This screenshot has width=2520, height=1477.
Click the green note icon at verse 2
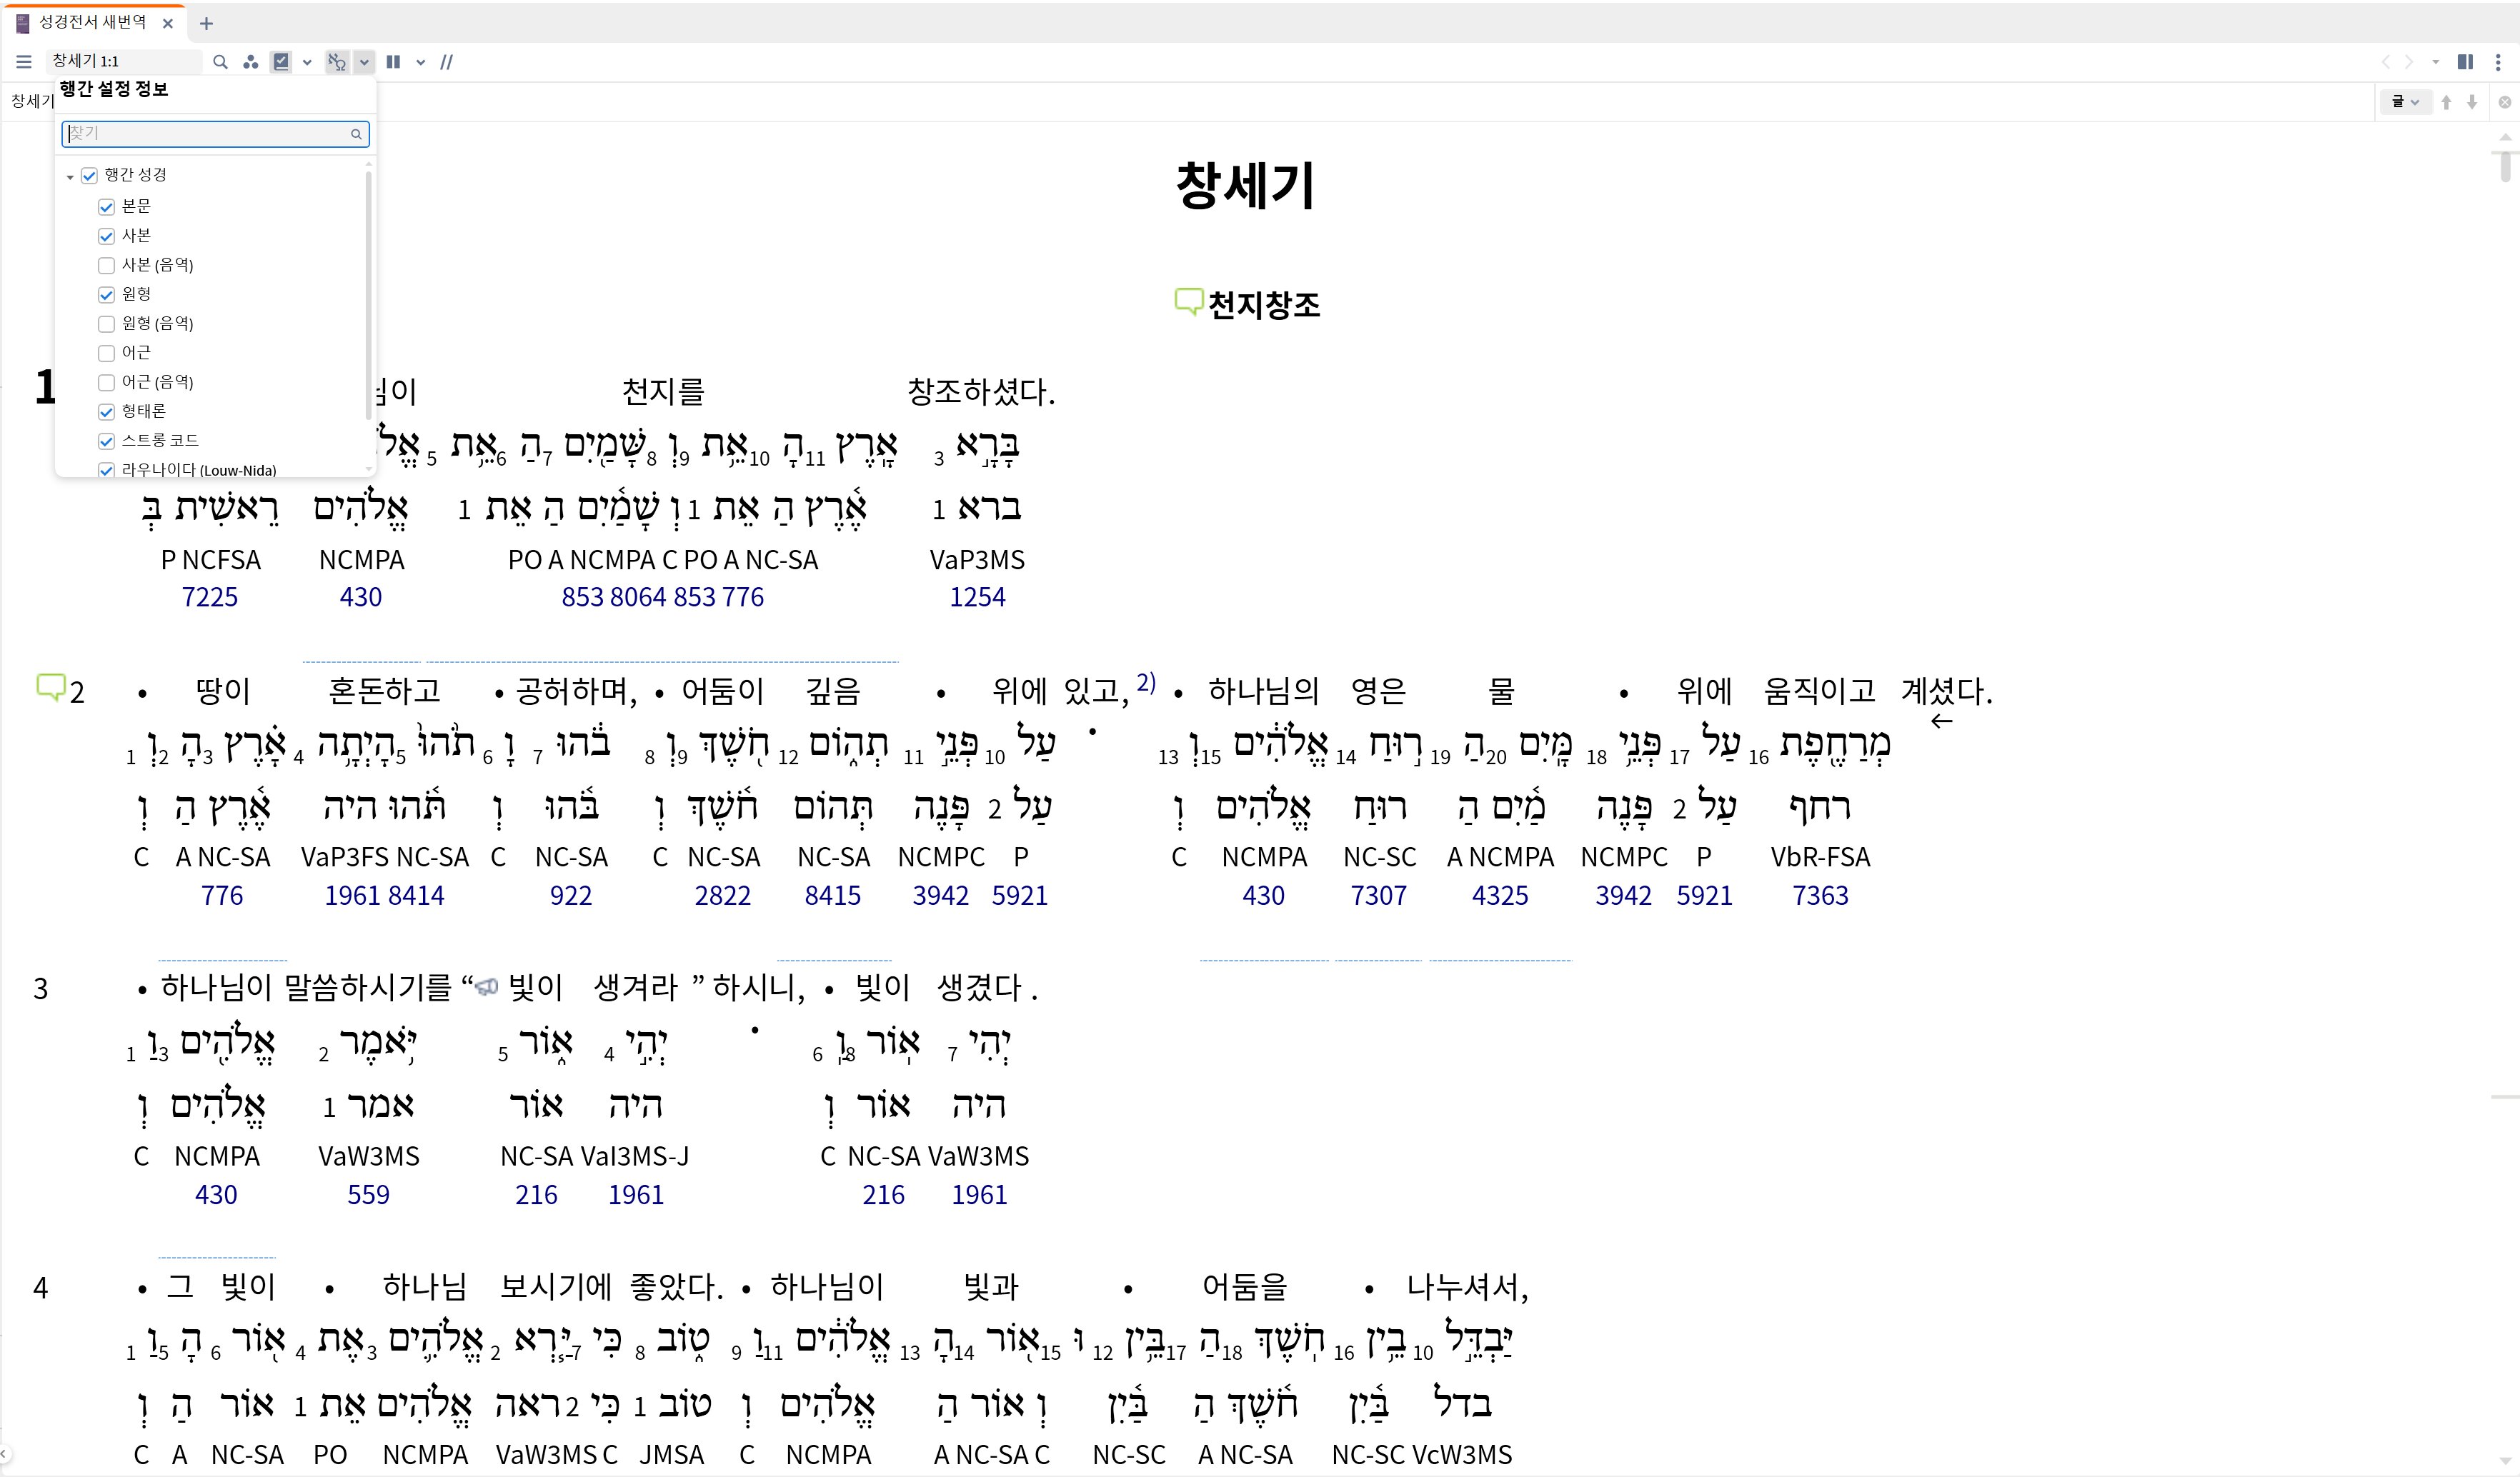(x=50, y=688)
